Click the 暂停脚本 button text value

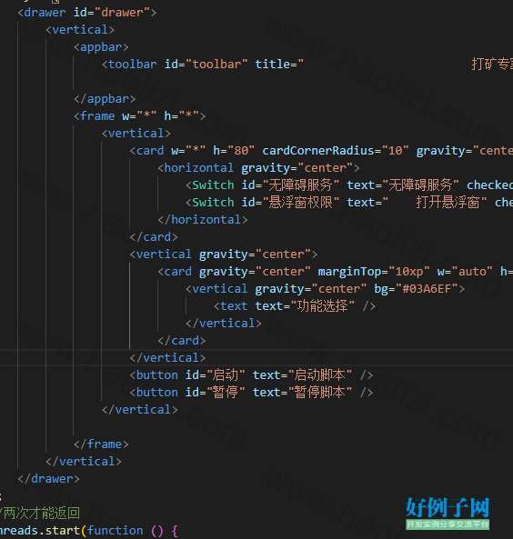click(x=320, y=393)
